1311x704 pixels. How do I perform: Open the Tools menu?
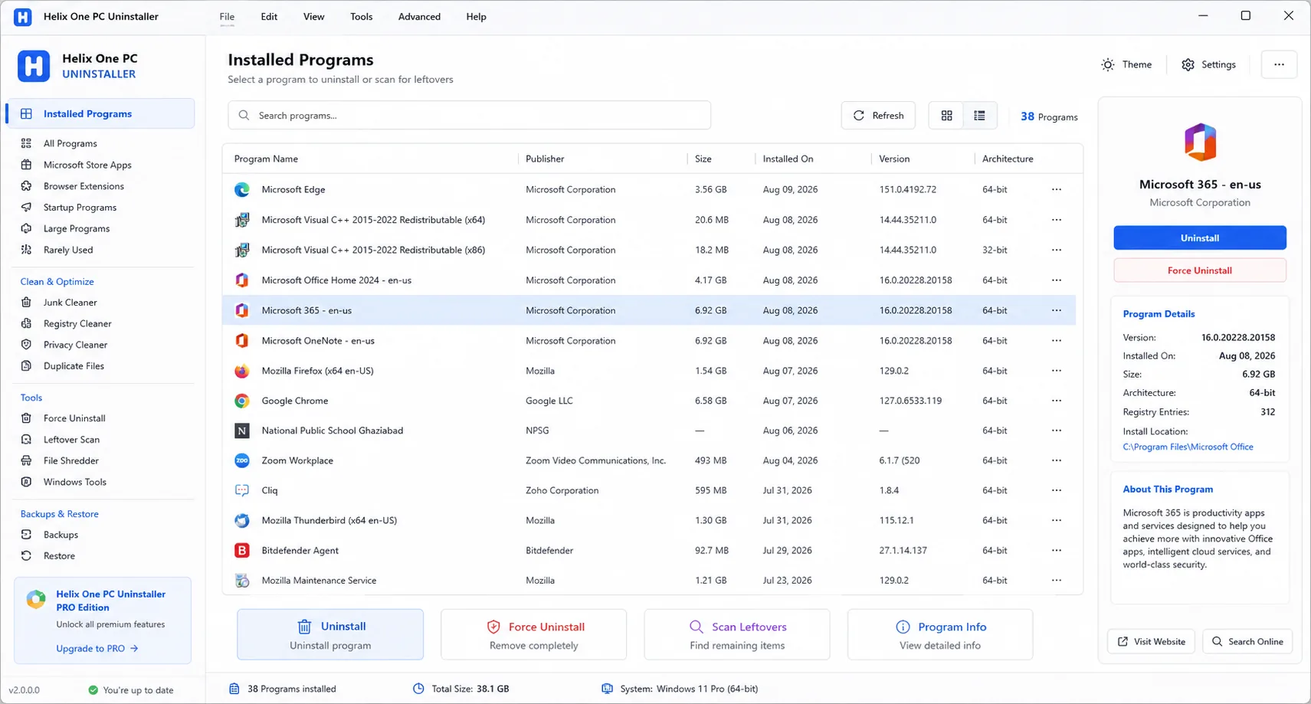[x=362, y=17]
